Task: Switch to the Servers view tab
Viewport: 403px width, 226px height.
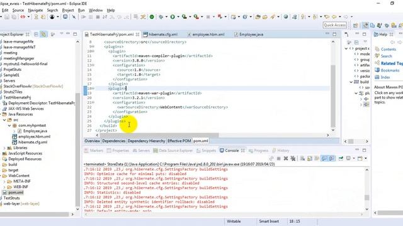Action: tap(141, 151)
